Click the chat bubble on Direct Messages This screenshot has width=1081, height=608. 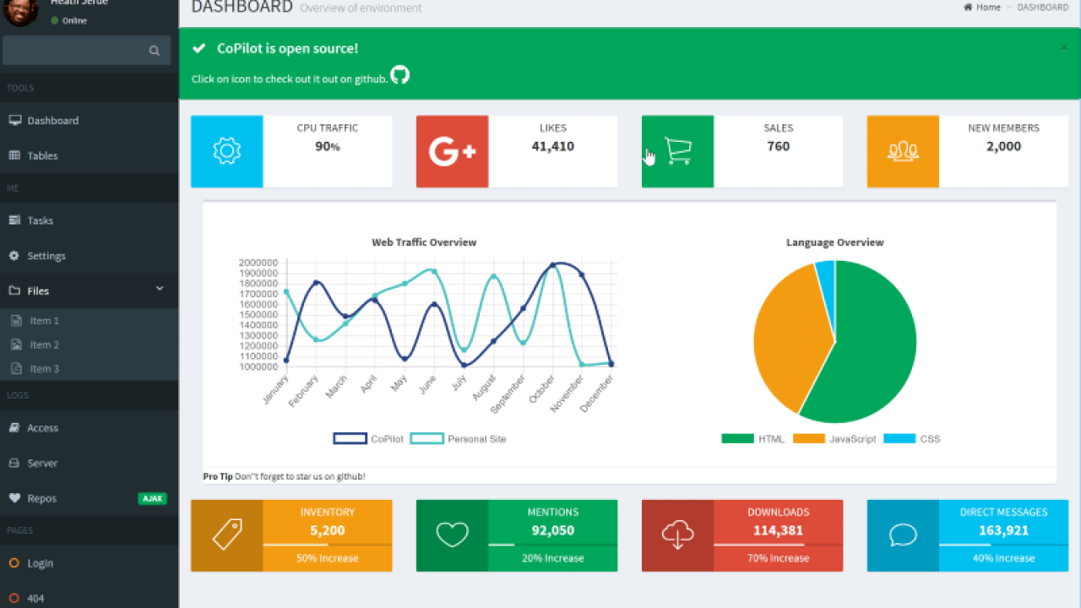tap(903, 535)
